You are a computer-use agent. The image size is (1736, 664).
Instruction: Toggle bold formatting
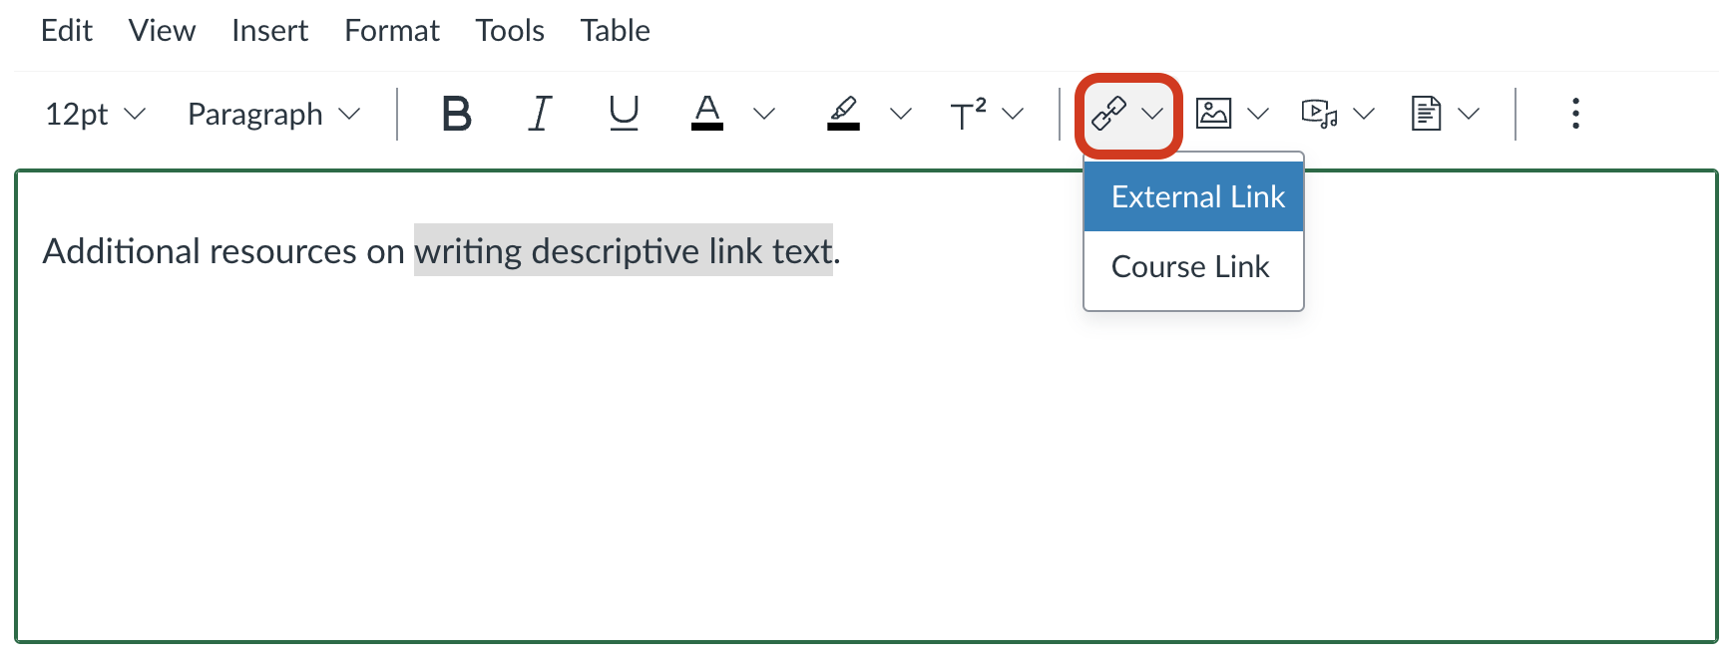(x=456, y=114)
